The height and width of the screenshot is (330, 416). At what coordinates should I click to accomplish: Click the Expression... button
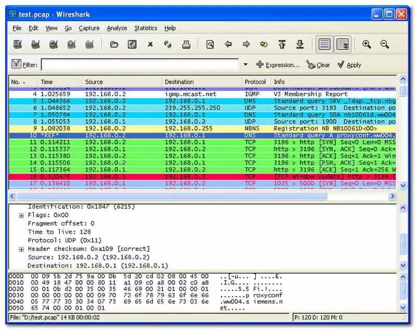278,64
